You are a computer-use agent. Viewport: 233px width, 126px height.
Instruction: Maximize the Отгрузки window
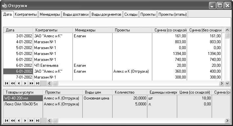click(x=220, y=6)
